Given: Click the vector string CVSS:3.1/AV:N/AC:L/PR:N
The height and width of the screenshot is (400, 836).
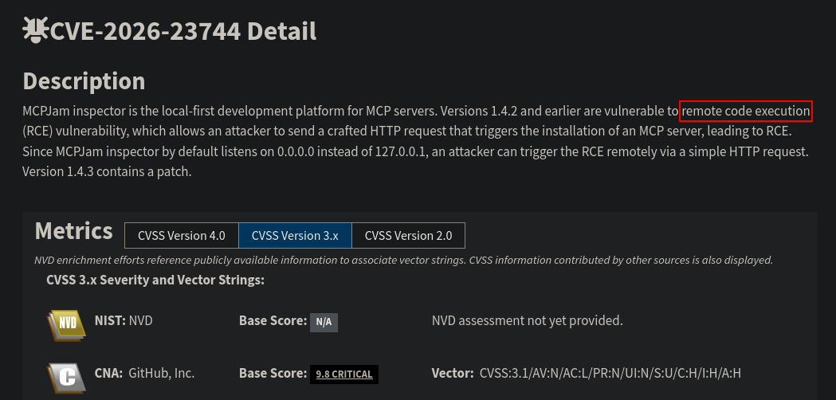Looking at the screenshot, I should pos(610,374).
